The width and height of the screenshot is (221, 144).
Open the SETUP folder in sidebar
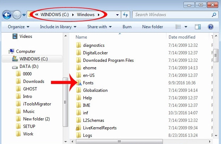coord(26,126)
